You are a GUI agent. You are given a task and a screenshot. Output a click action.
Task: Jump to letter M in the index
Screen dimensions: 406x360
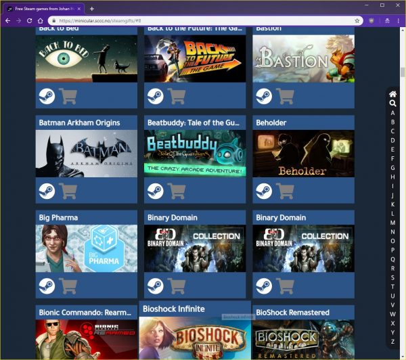(x=392, y=223)
